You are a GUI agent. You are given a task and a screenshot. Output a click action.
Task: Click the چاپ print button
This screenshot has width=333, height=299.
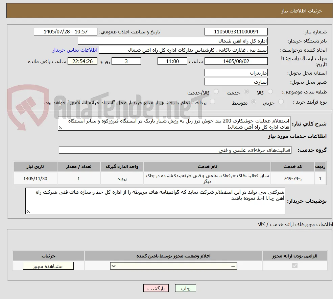pyautogui.click(x=185, y=288)
